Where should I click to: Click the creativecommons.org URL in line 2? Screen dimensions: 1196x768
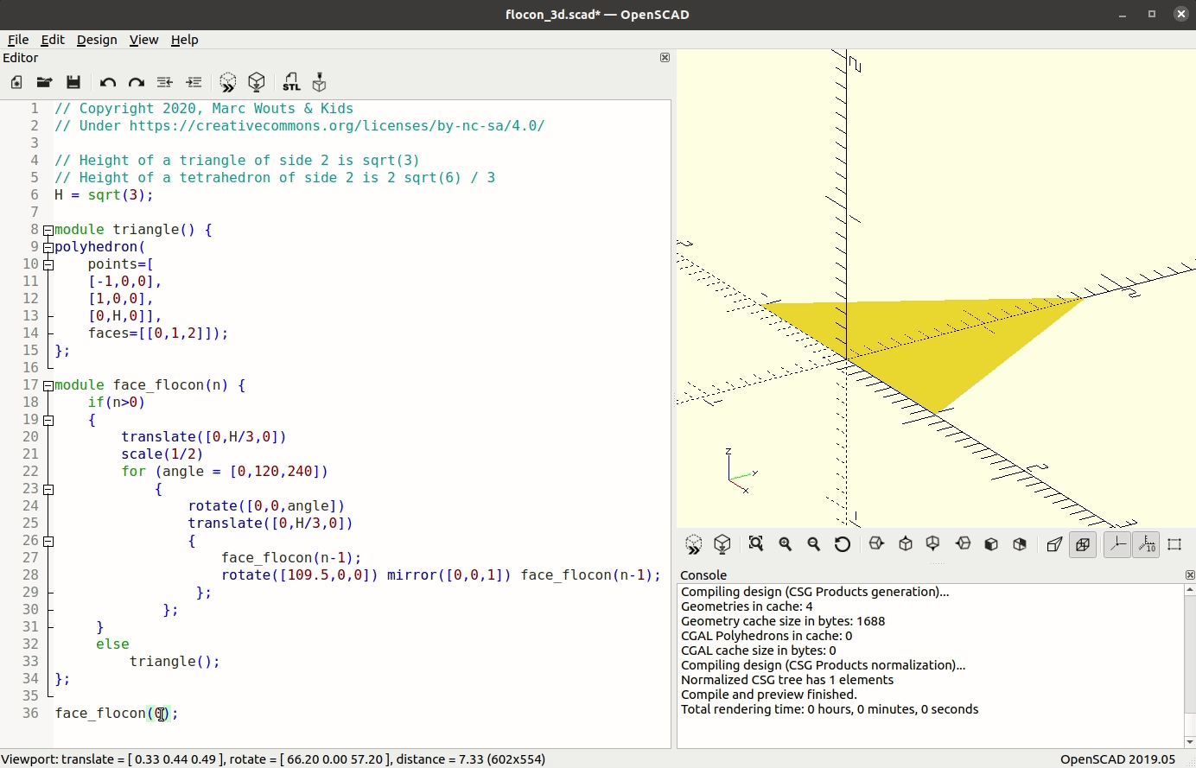pyautogui.click(x=337, y=126)
